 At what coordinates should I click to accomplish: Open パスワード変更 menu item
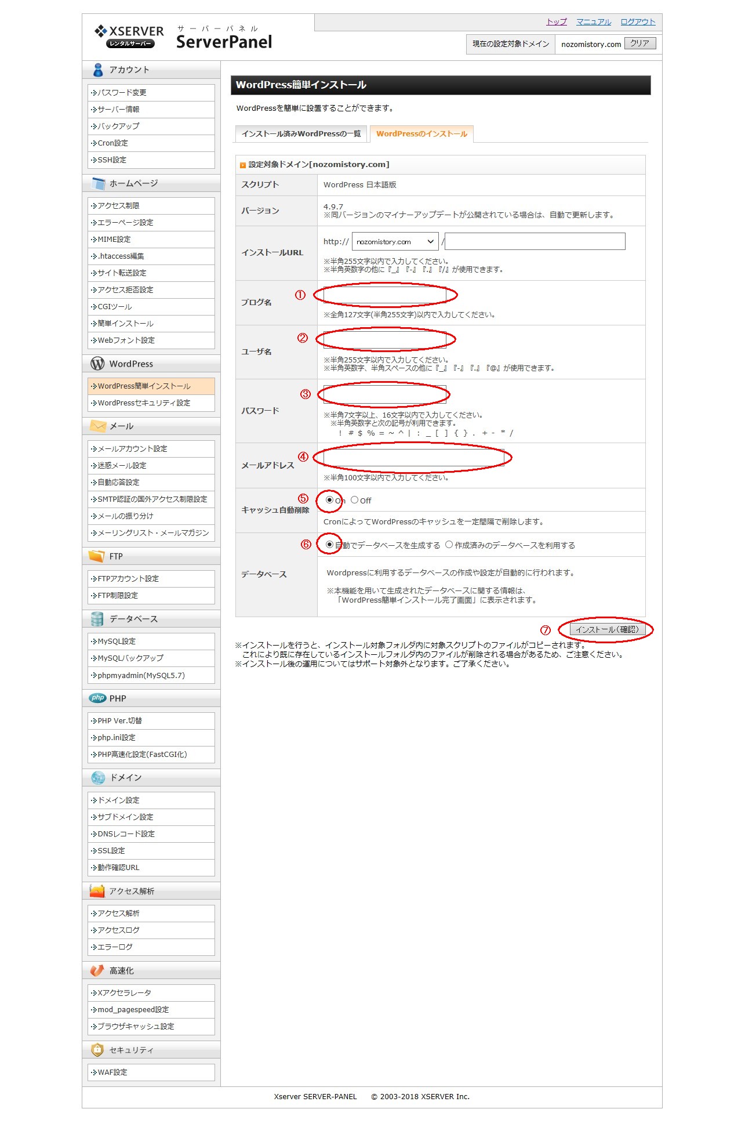pyautogui.click(x=151, y=92)
